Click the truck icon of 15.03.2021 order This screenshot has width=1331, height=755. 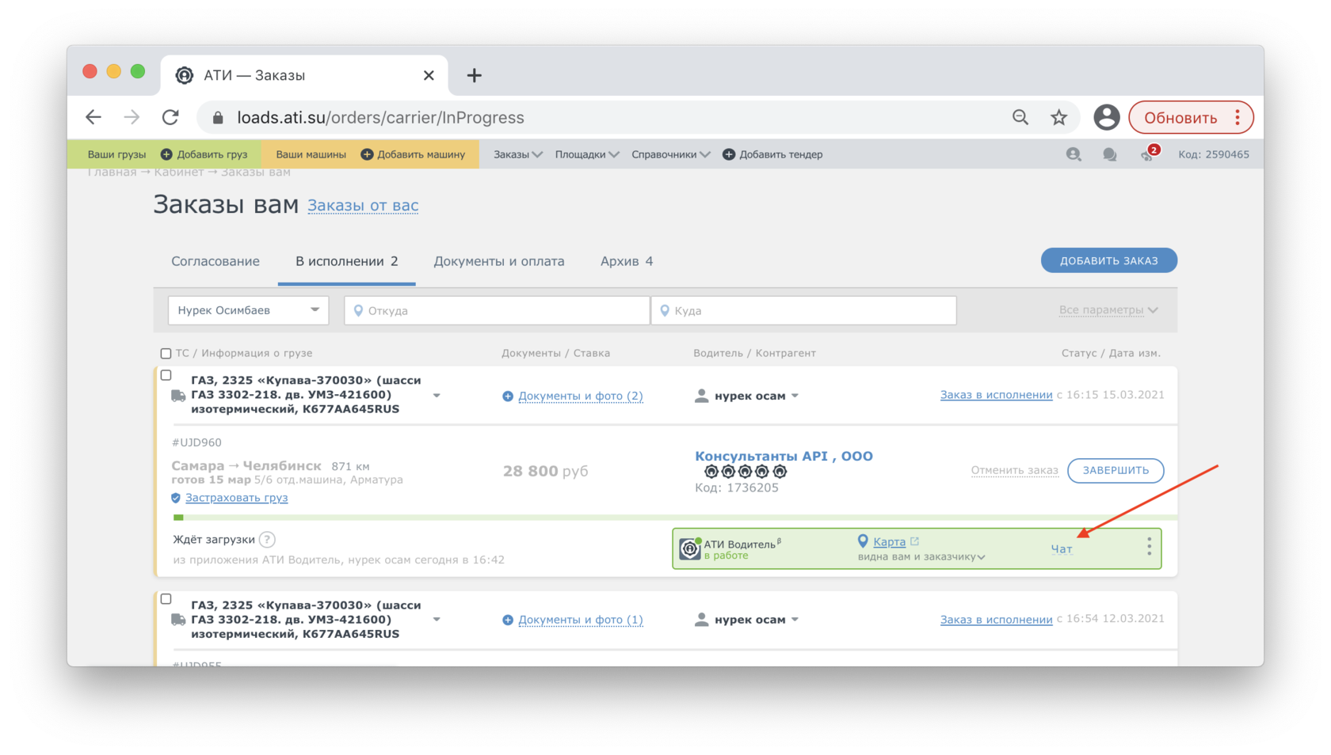[178, 396]
